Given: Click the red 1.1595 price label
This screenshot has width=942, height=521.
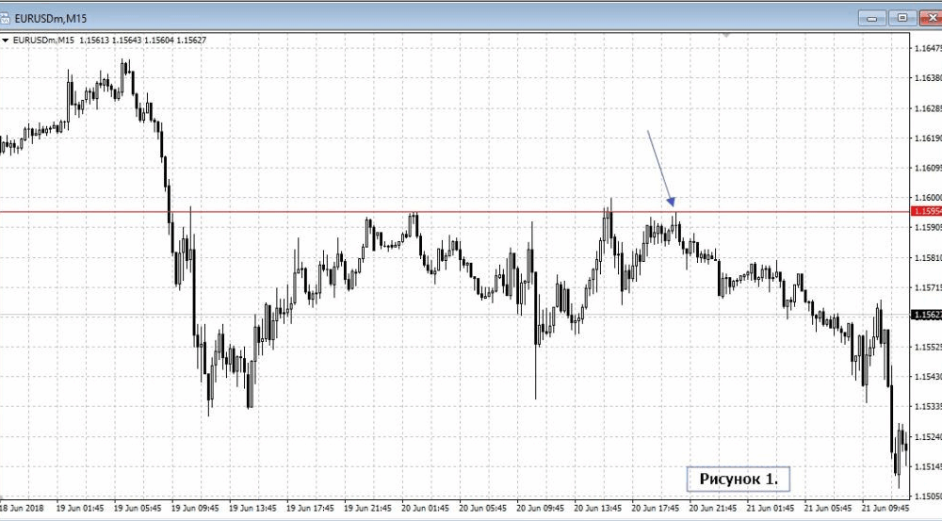Looking at the screenshot, I should pos(926,212).
